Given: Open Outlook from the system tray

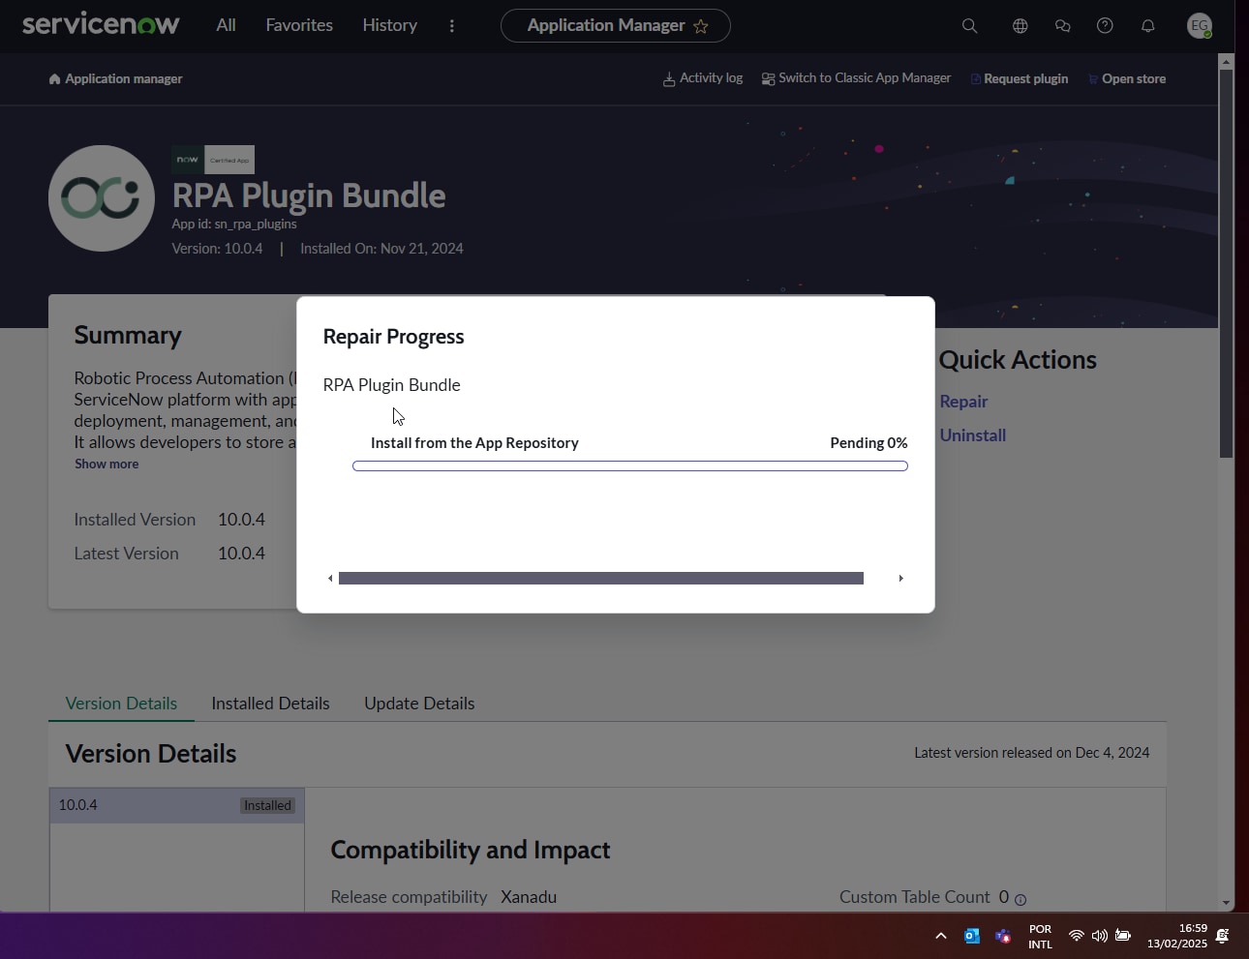Looking at the screenshot, I should (x=972, y=936).
